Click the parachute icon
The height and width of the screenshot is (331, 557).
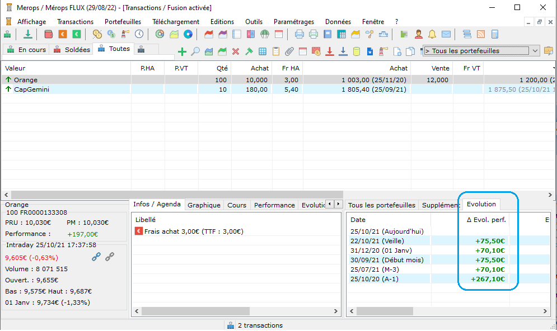pyautogui.click(x=265, y=34)
